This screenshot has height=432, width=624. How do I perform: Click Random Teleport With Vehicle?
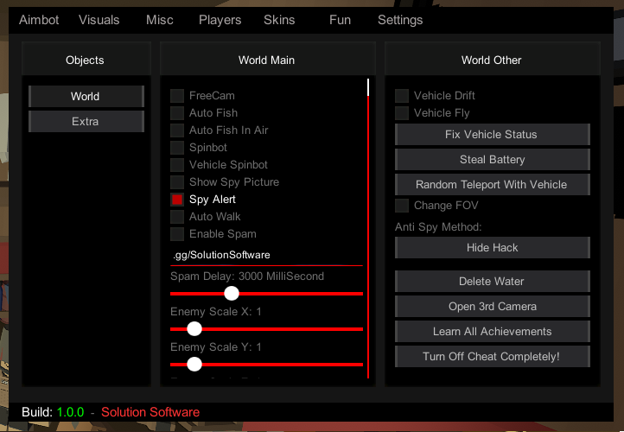pos(493,185)
